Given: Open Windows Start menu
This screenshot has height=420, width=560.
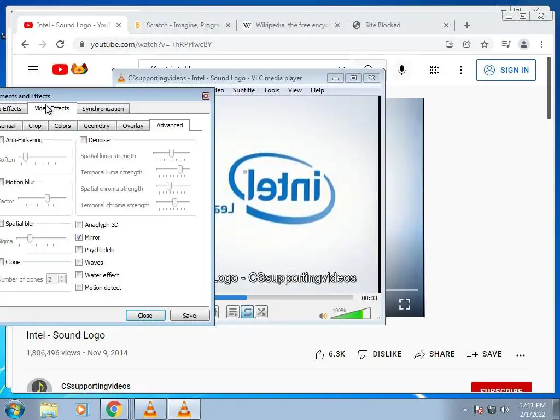Looking at the screenshot, I should [x=15, y=409].
